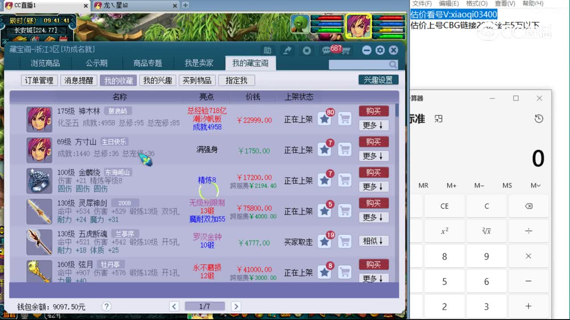Click the magnifier icon in the search bar
The image size is (570, 320).
click(x=392, y=64)
